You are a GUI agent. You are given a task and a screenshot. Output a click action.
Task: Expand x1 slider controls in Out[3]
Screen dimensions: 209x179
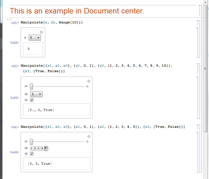coord(87,86)
